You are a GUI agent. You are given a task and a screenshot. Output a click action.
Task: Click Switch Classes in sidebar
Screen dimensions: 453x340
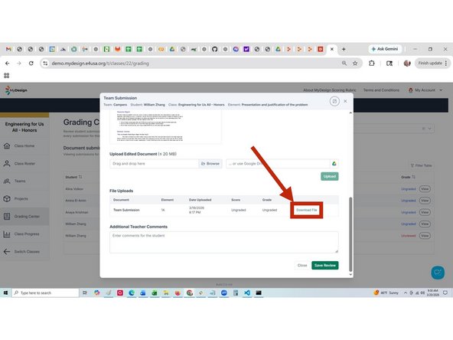24,251
